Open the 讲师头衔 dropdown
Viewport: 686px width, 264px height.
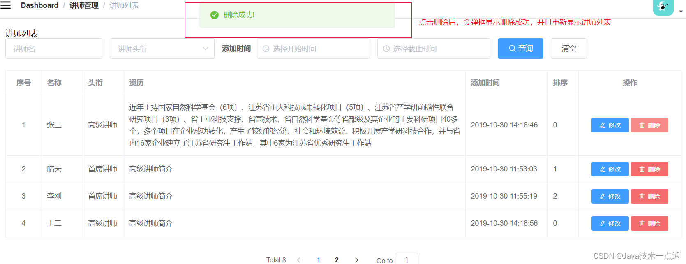(162, 49)
